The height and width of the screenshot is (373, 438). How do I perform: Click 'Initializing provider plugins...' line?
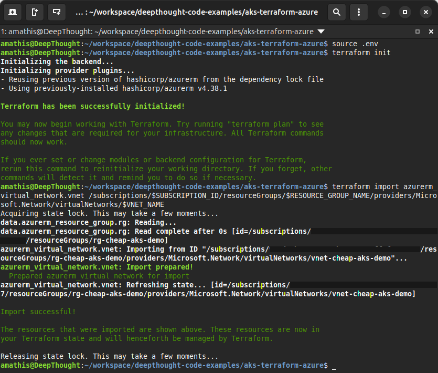[67, 71]
